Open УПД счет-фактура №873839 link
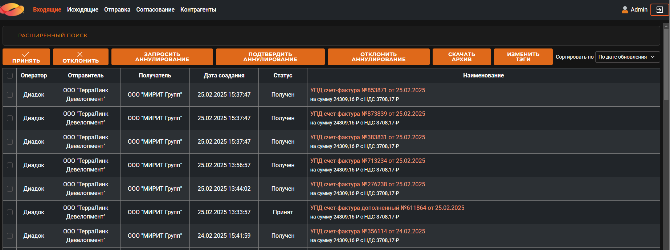 click(368, 114)
